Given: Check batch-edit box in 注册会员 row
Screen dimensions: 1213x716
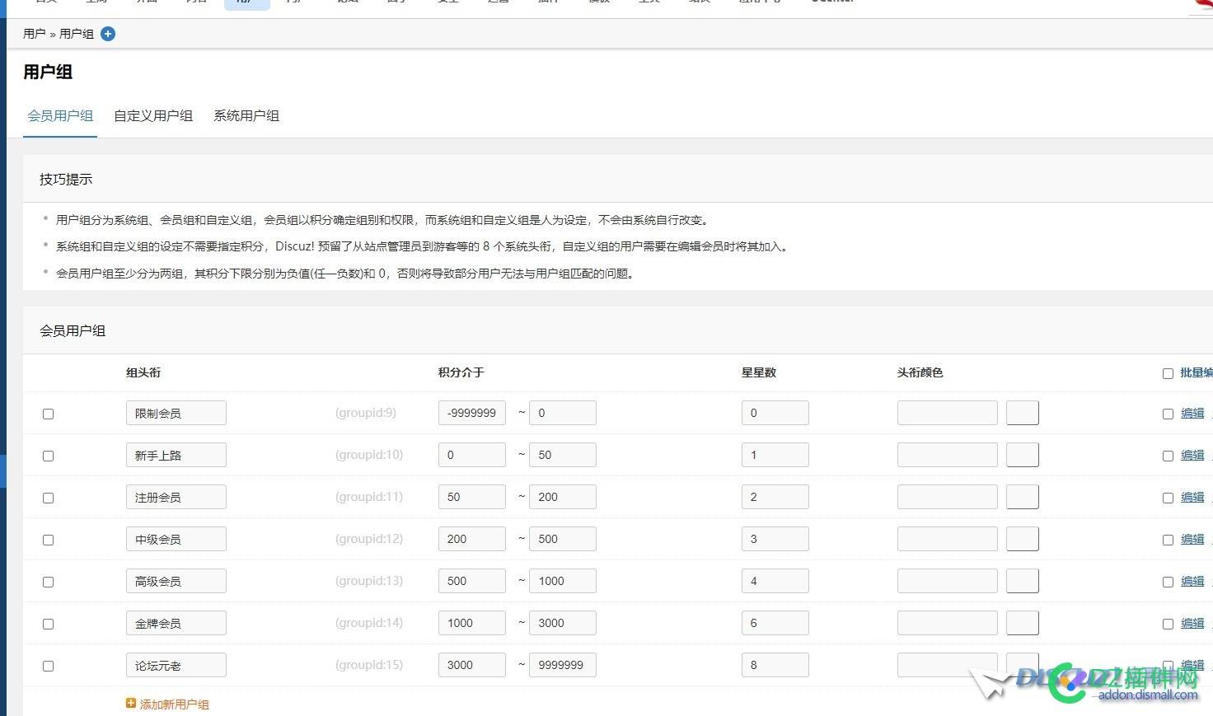Looking at the screenshot, I should point(1168,498).
